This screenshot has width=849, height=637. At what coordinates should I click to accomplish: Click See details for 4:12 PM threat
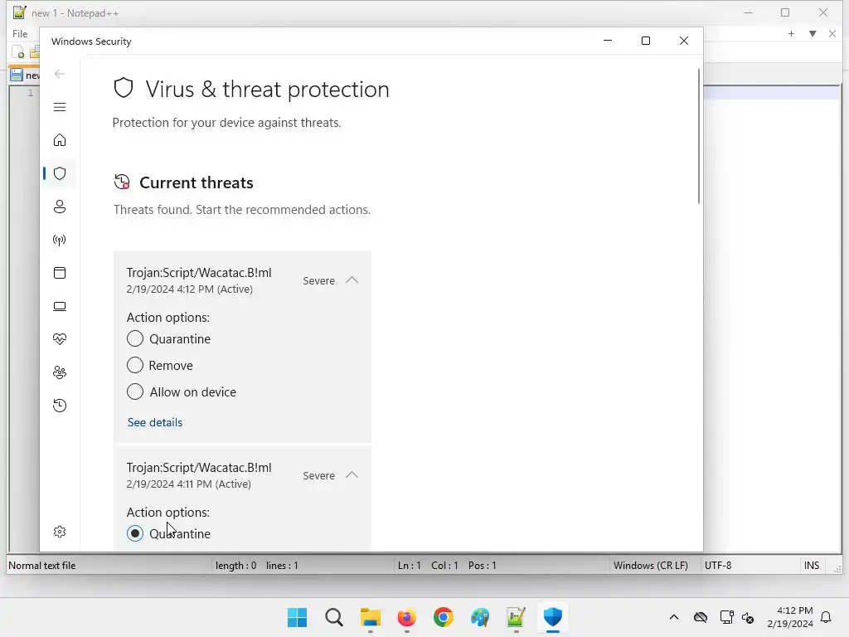click(x=155, y=422)
